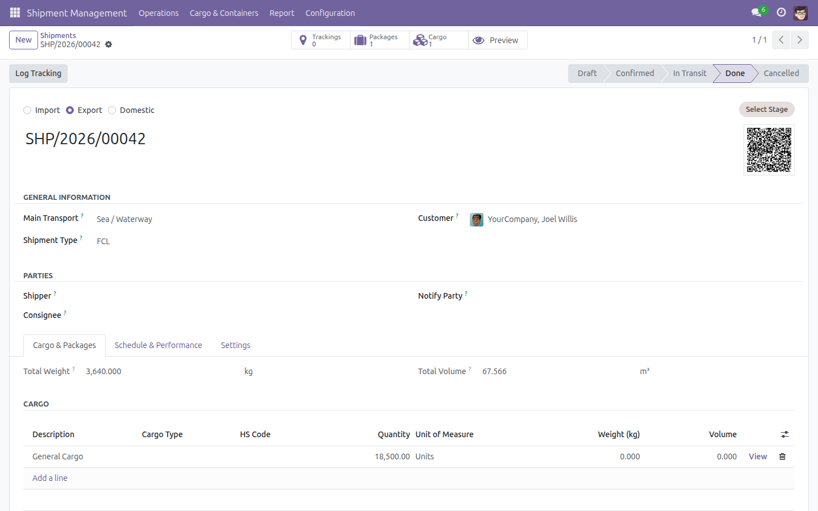Viewport: 818px width, 511px height.
Task: Open the apps grid home menu icon
Action: (x=15, y=12)
